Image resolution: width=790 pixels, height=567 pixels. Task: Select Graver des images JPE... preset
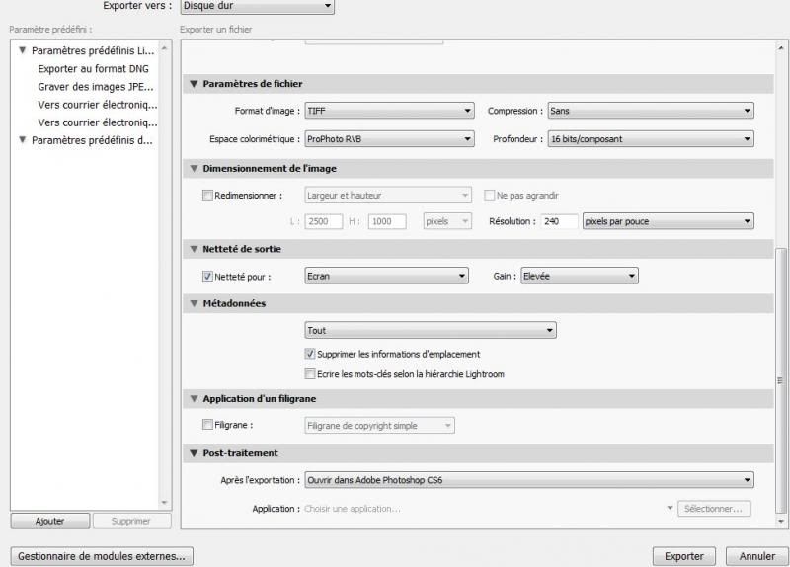point(96,87)
